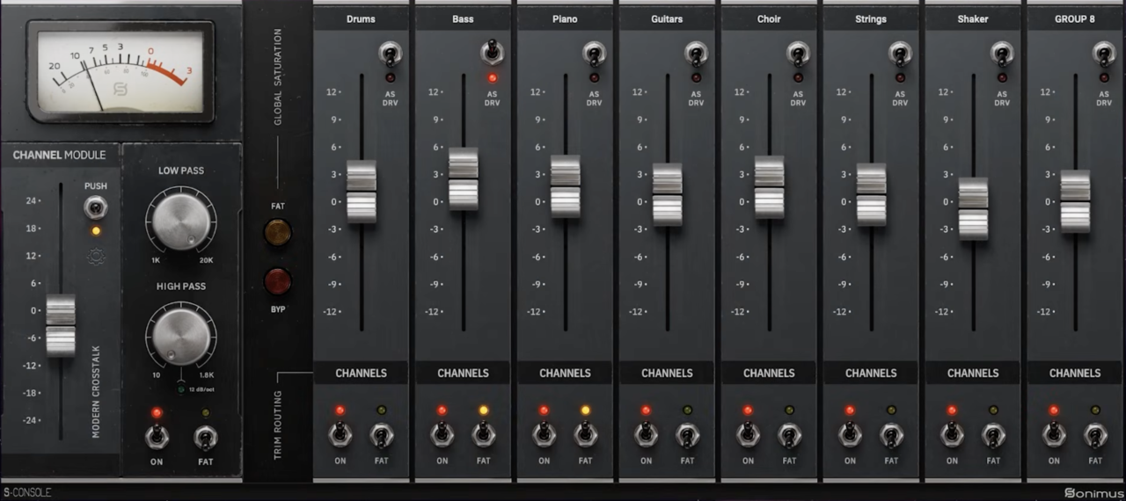The image size is (1126, 501).
Task: Switch the Guitars ON toggle
Action: [646, 434]
